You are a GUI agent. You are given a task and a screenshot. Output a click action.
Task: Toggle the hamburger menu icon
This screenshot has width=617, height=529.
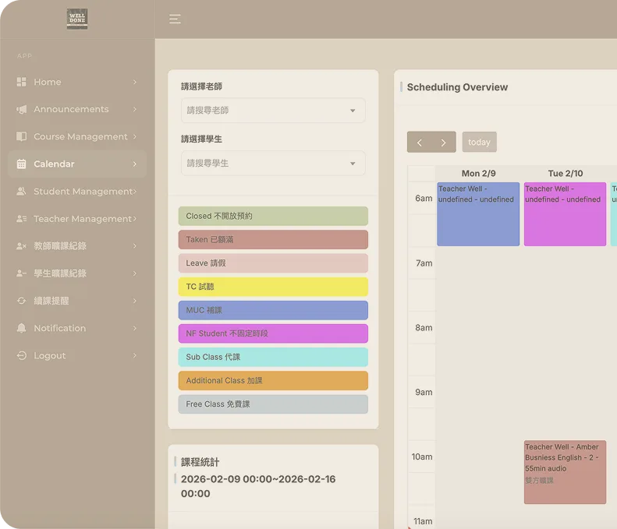(175, 19)
